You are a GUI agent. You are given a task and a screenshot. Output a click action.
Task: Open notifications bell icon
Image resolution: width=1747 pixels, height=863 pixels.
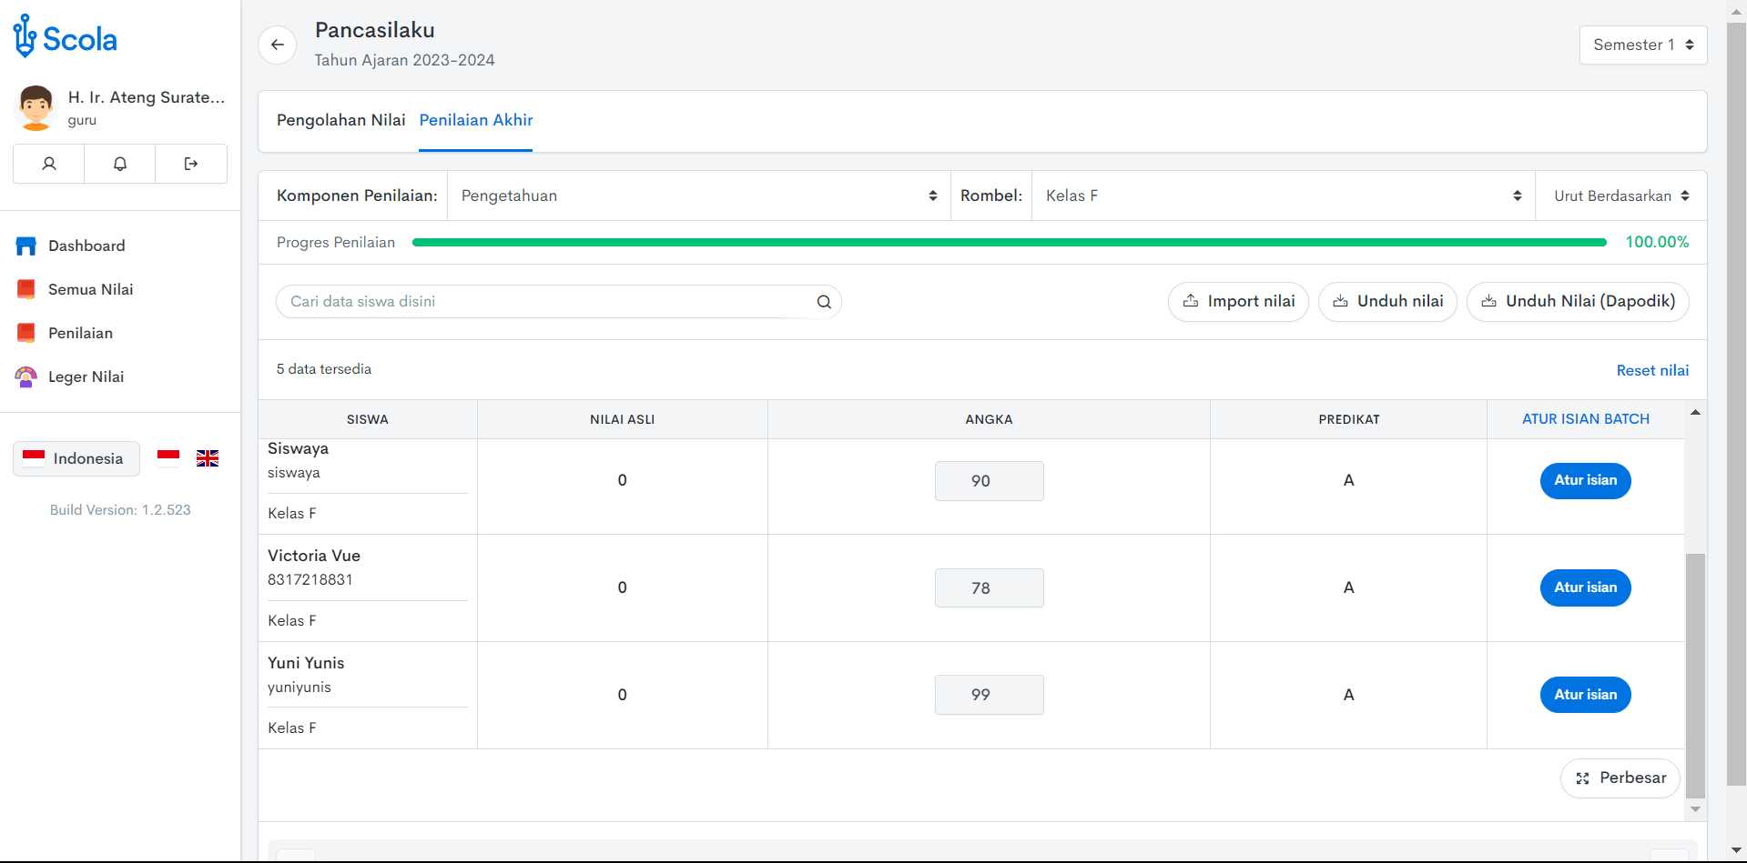coord(120,164)
